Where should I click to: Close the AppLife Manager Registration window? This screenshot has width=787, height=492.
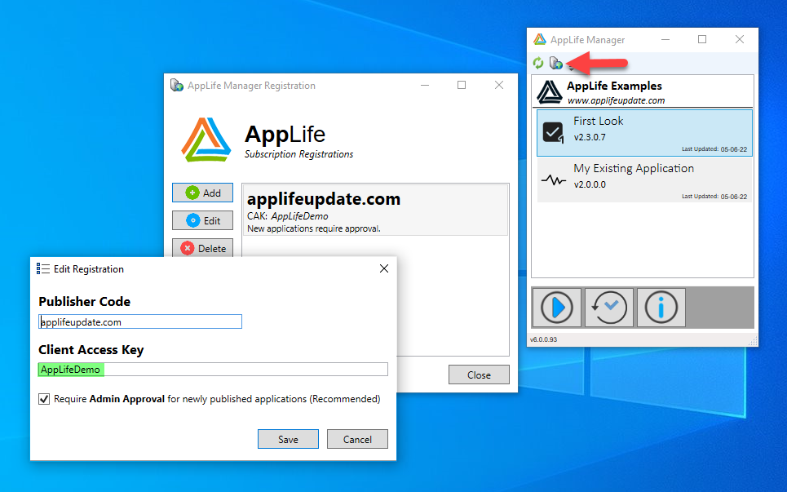(499, 86)
